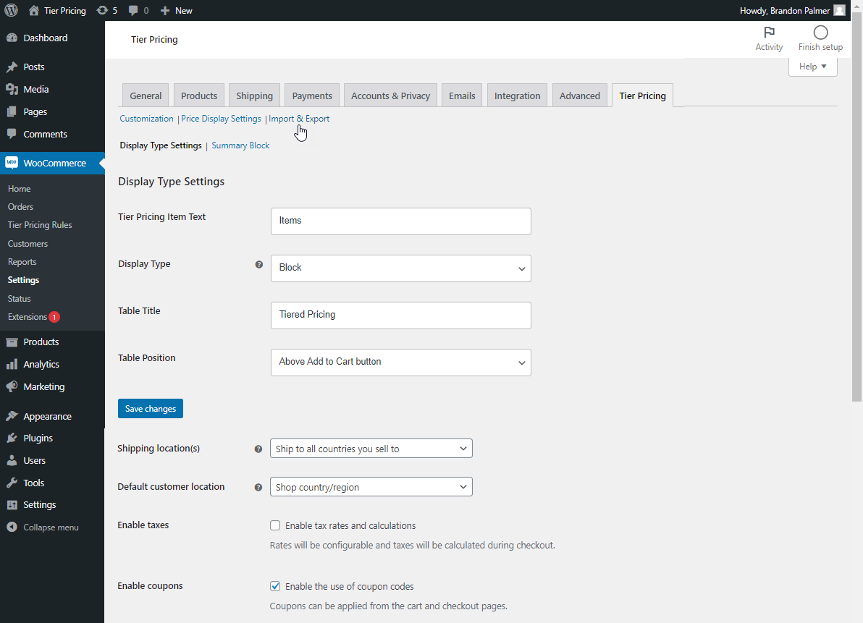Image resolution: width=863 pixels, height=623 pixels.
Task: Click the Finish setup circle icon
Action: tap(820, 33)
